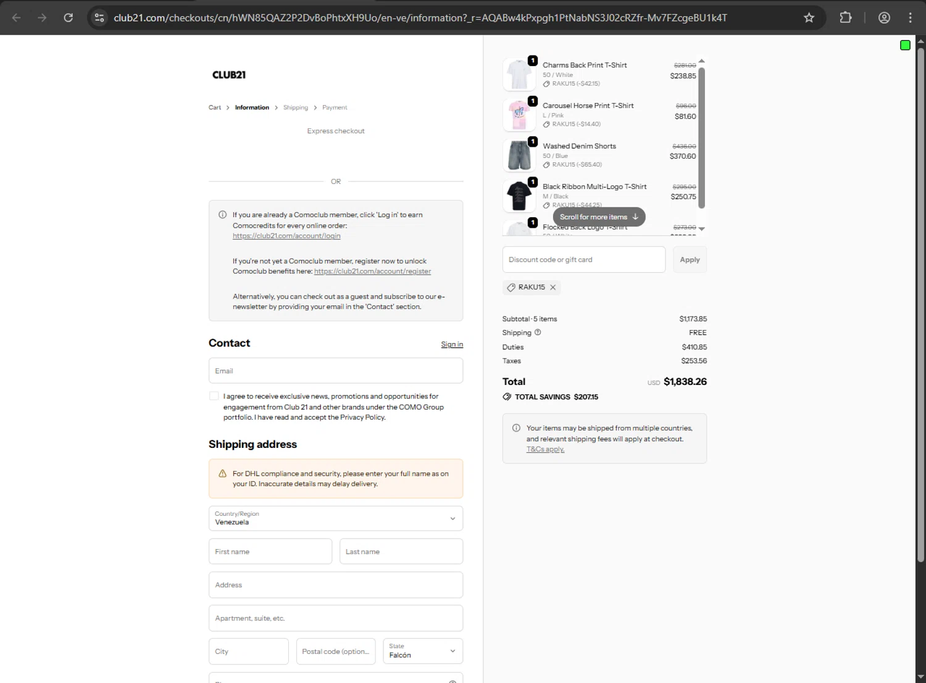The image size is (926, 683).
Task: Open the Country/Region dropdown
Action: pos(336,518)
